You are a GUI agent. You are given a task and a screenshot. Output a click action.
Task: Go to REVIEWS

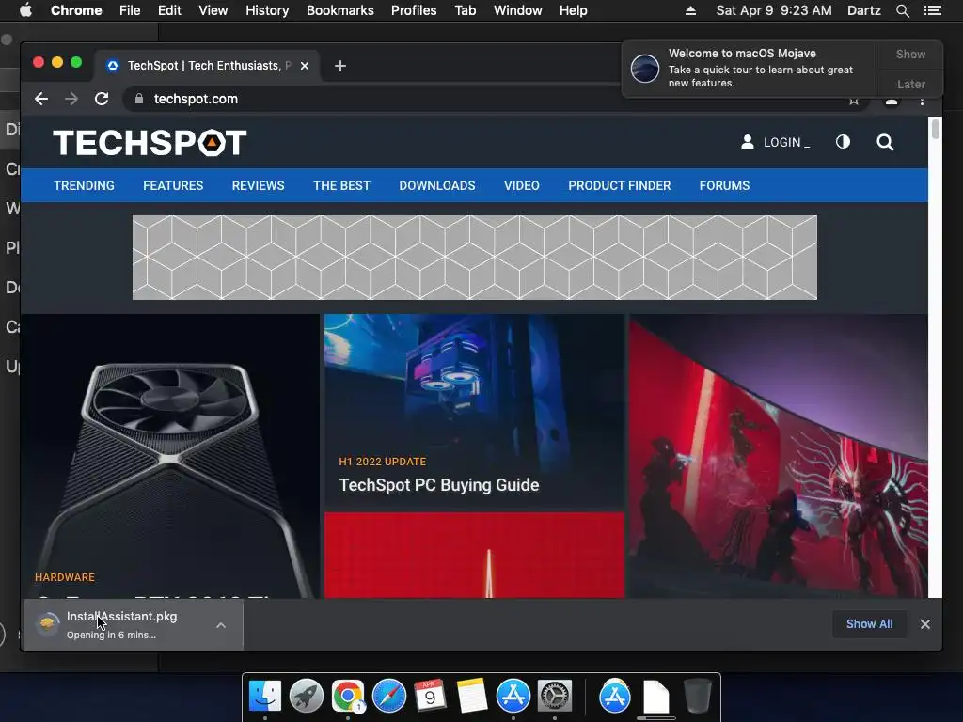tap(258, 185)
